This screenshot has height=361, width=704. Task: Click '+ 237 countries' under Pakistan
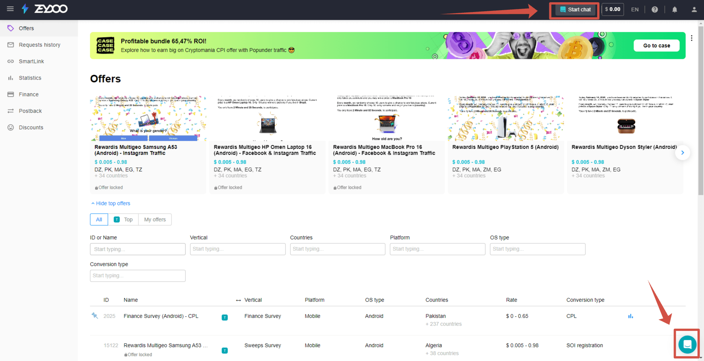444,324
